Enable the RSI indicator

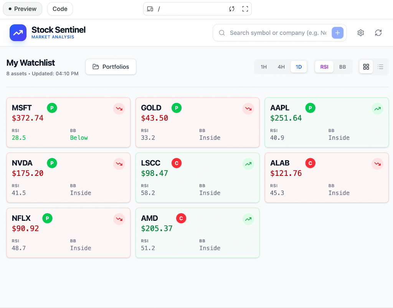(324, 66)
